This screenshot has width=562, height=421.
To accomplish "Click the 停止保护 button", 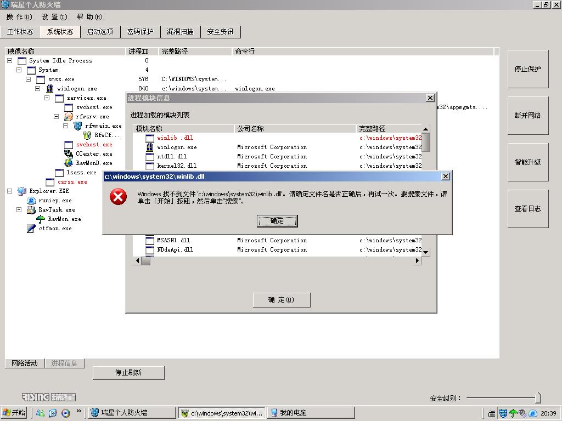I will pos(527,69).
